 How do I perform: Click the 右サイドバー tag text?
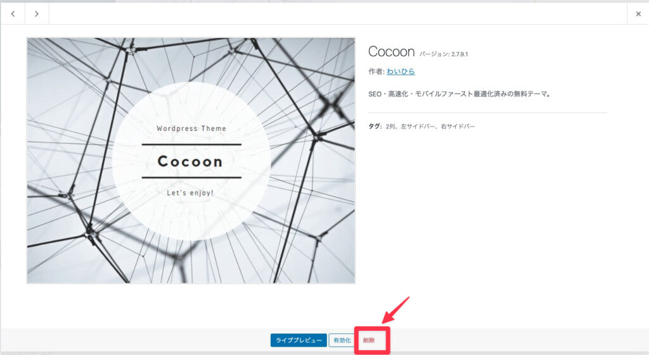point(458,127)
